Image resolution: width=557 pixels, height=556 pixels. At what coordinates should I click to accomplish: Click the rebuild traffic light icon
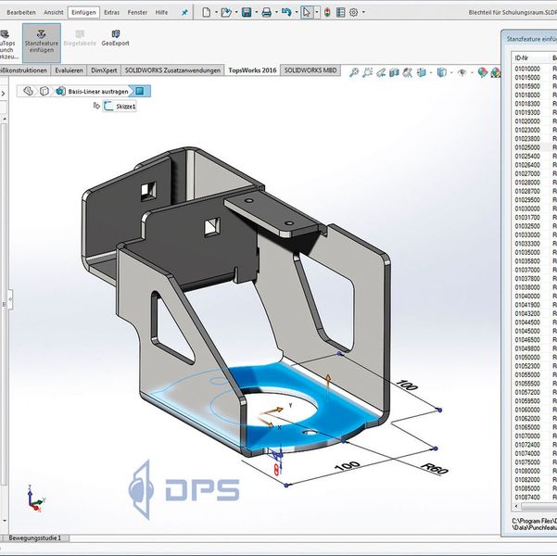(x=327, y=12)
